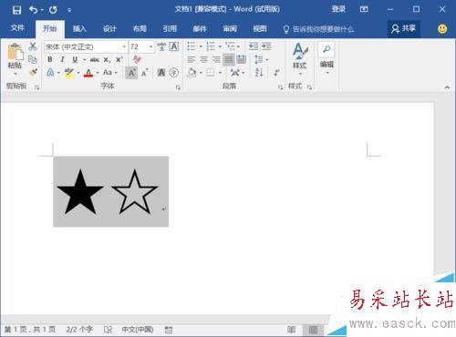Screen dimensions: 456x337
Task: Toggle strikethrough (abc)
Action: tap(95, 59)
